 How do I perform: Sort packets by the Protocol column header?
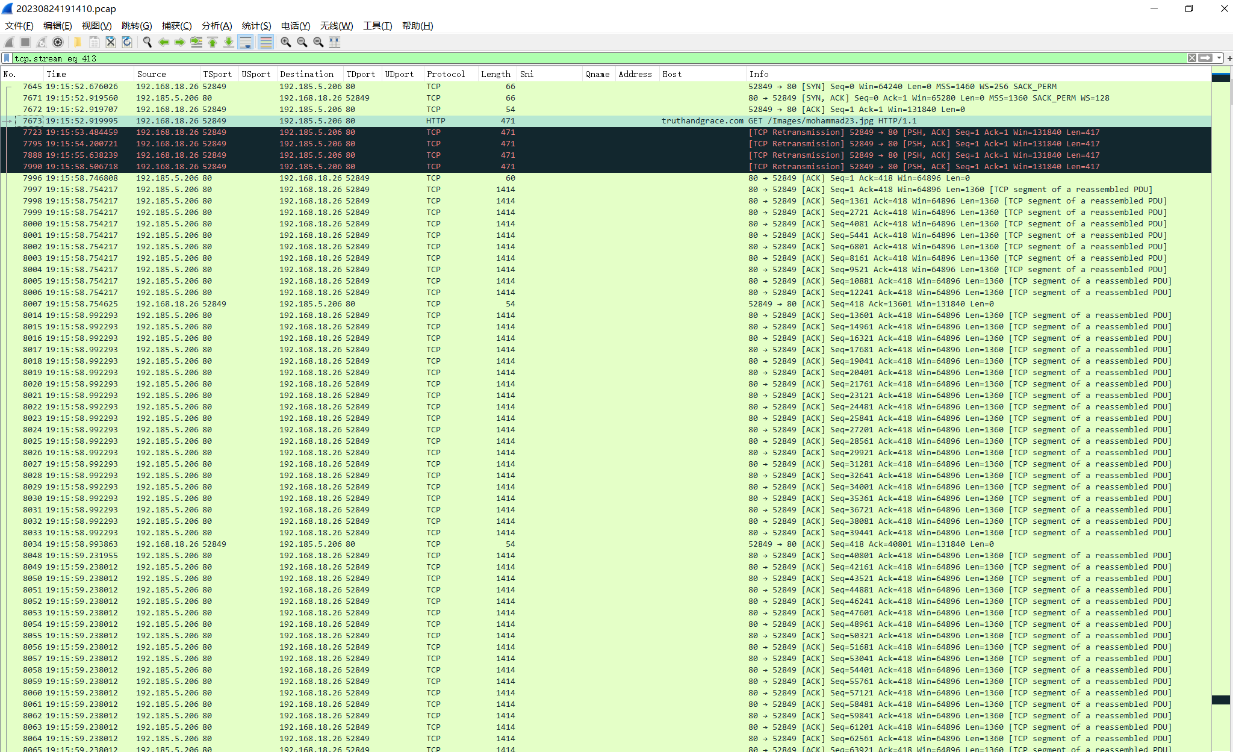click(446, 74)
